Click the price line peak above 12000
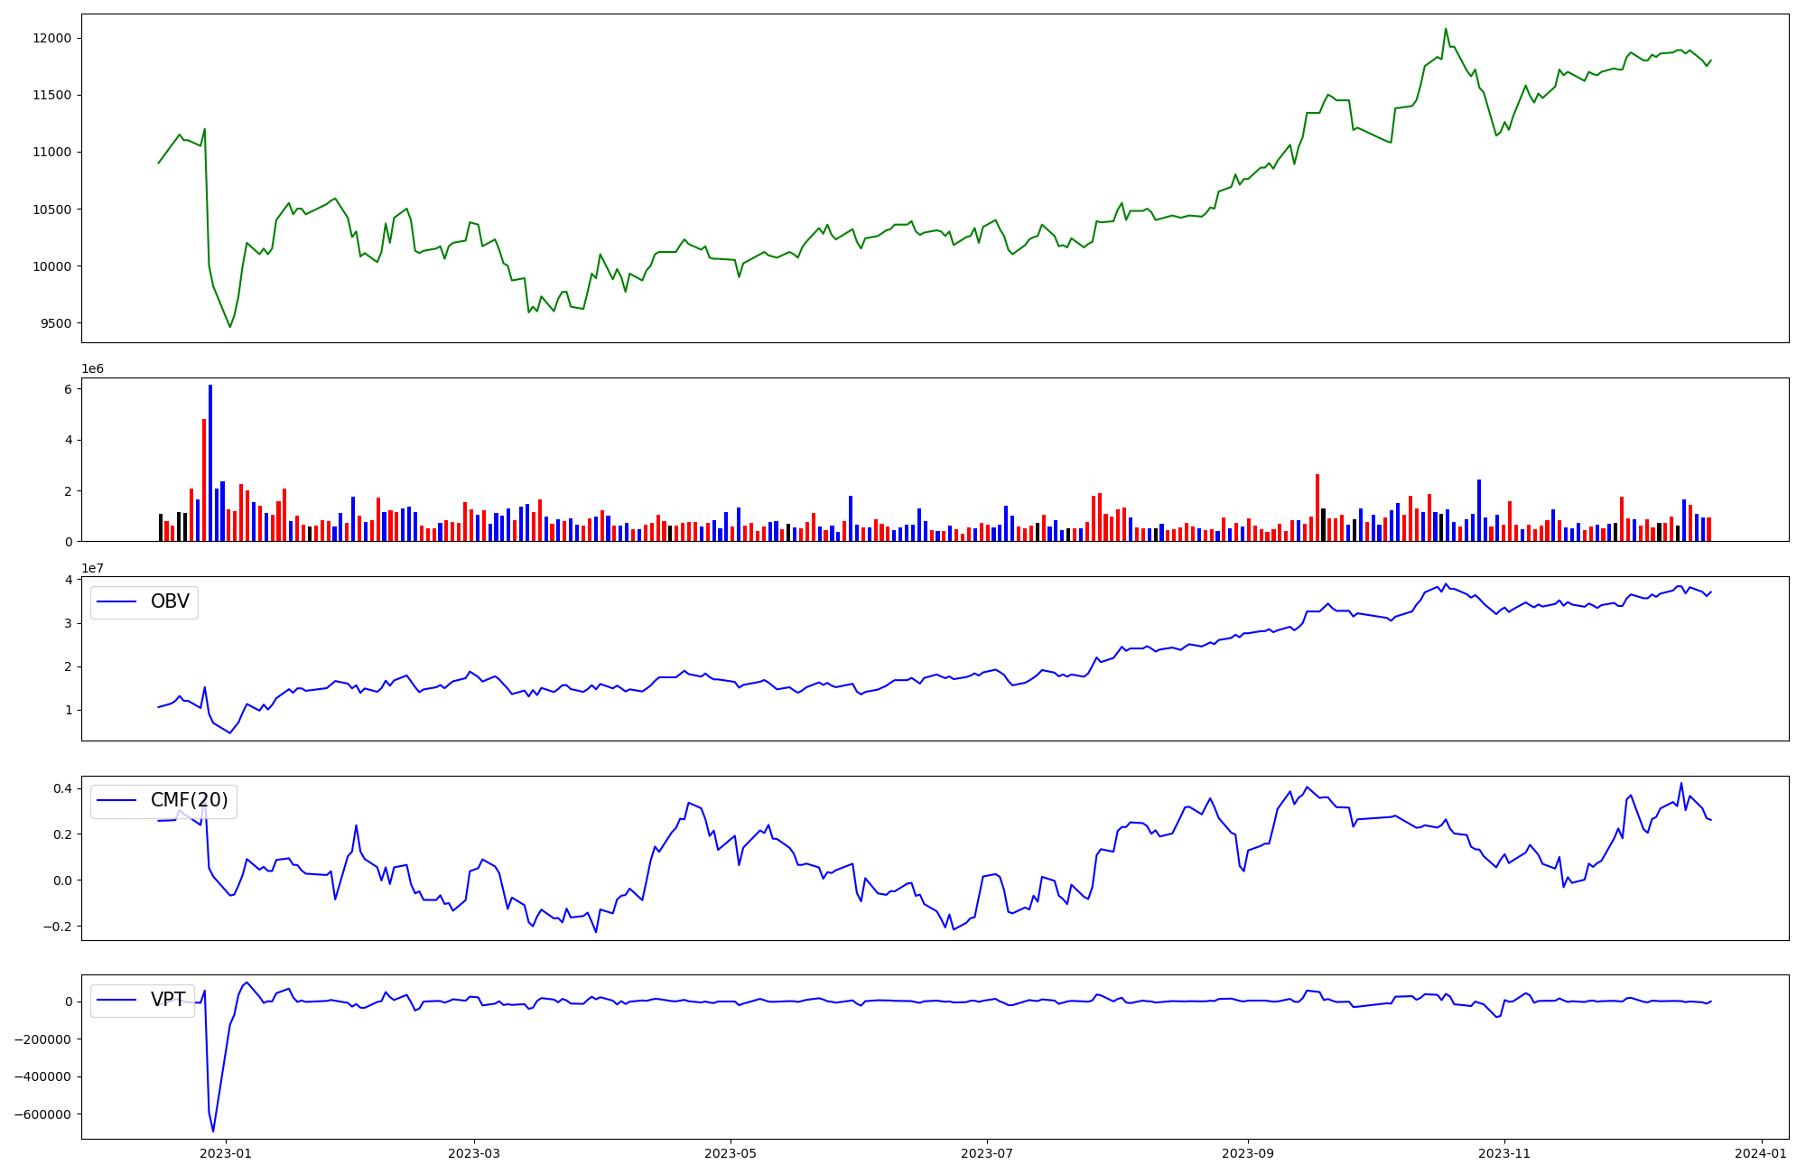The image size is (1806, 1174). tap(1445, 29)
